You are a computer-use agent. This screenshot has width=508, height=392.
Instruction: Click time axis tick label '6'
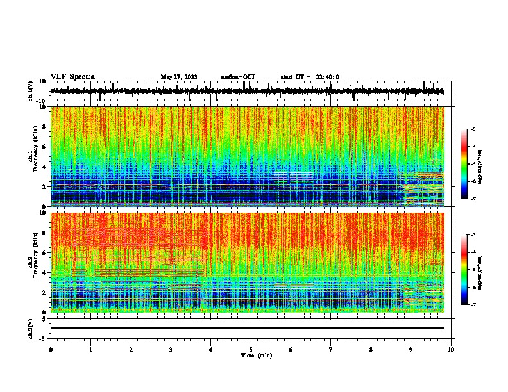(291, 350)
